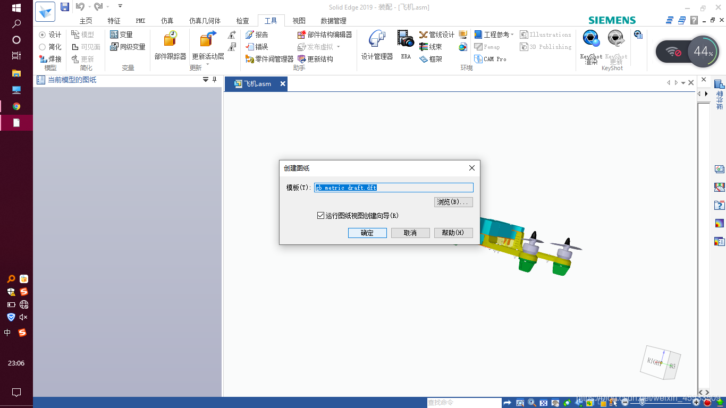Image resolution: width=726 pixels, height=408 pixels.
Task: Save the document from the quick access toolbar
Action: coord(65,7)
